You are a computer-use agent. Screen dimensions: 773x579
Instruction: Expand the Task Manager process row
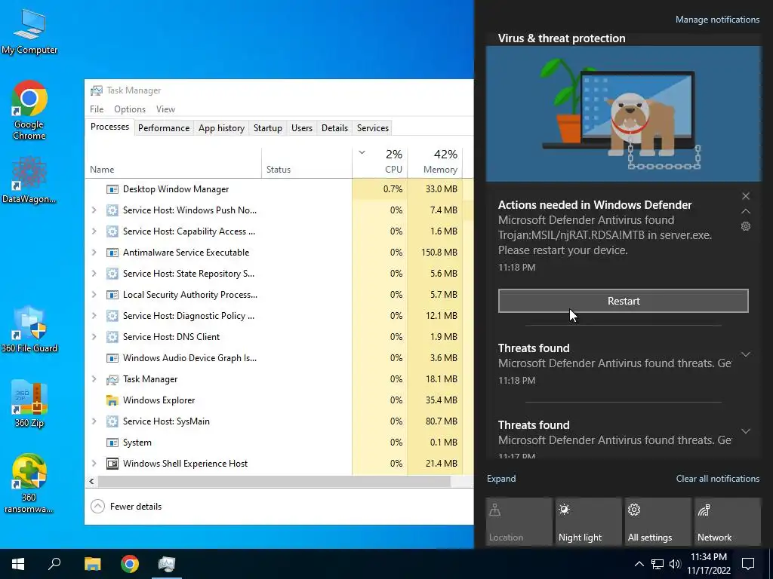tap(94, 379)
